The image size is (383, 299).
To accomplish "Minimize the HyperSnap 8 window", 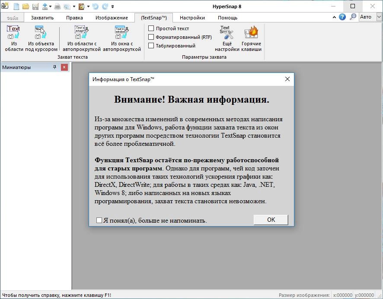I will (333, 6).
